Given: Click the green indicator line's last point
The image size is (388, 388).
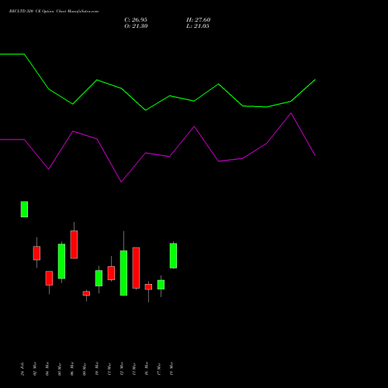Looking at the screenshot, I should click(315, 80).
